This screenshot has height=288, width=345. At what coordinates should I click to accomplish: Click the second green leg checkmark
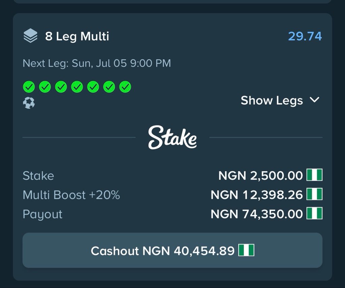(45, 87)
